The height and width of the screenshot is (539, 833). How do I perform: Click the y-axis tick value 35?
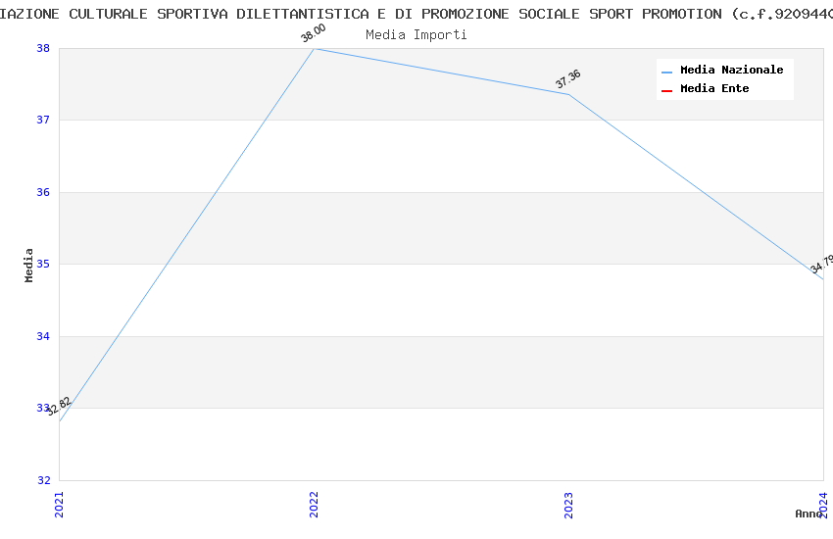(43, 265)
